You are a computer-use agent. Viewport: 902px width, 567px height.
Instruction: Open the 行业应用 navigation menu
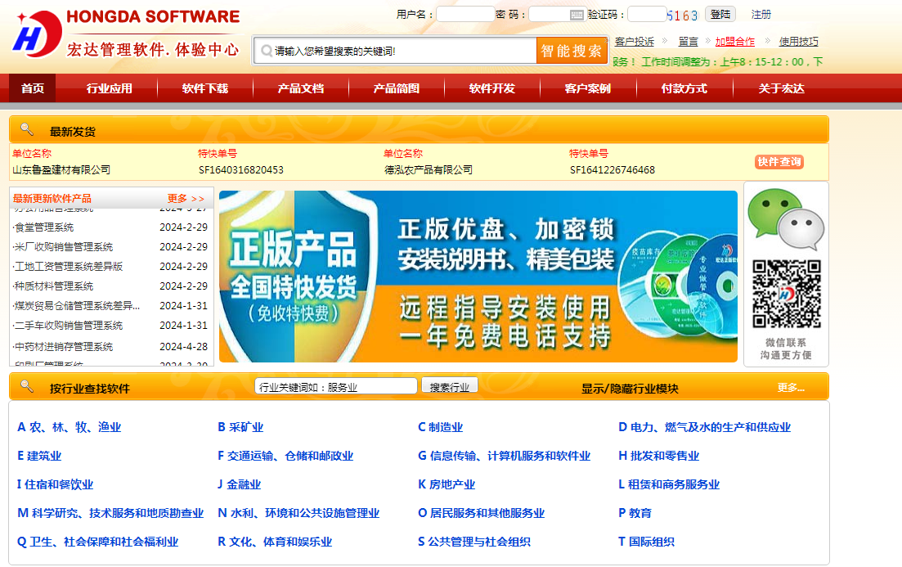[x=109, y=88]
